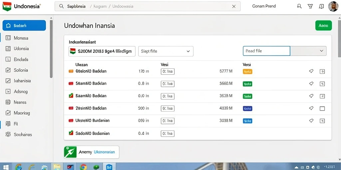This screenshot has height=170, width=341.
Task: Click the sidebar vertical scrollbar
Action: point(51,49)
